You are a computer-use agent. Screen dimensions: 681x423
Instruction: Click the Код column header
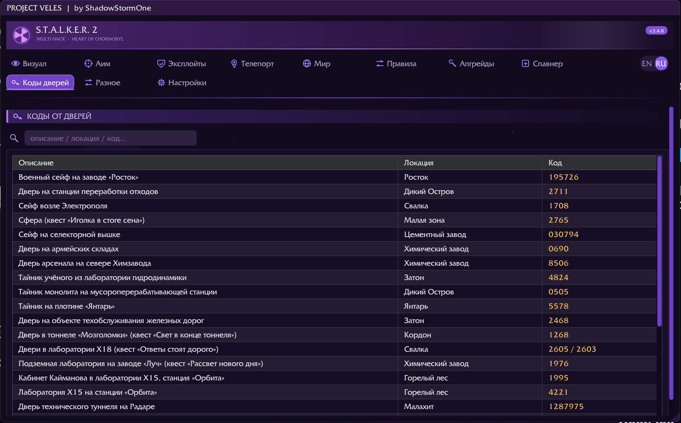(x=600, y=163)
